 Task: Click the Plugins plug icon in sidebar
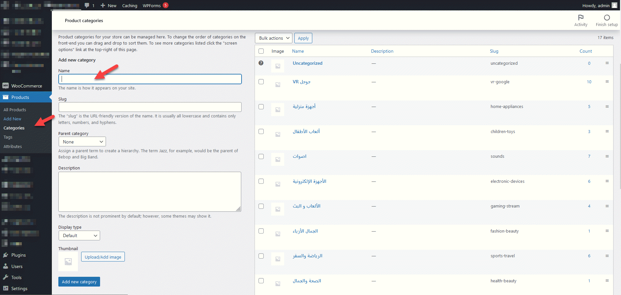(6, 255)
